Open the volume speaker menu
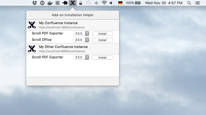Viewport: 206px width, 115px height. point(111,3)
